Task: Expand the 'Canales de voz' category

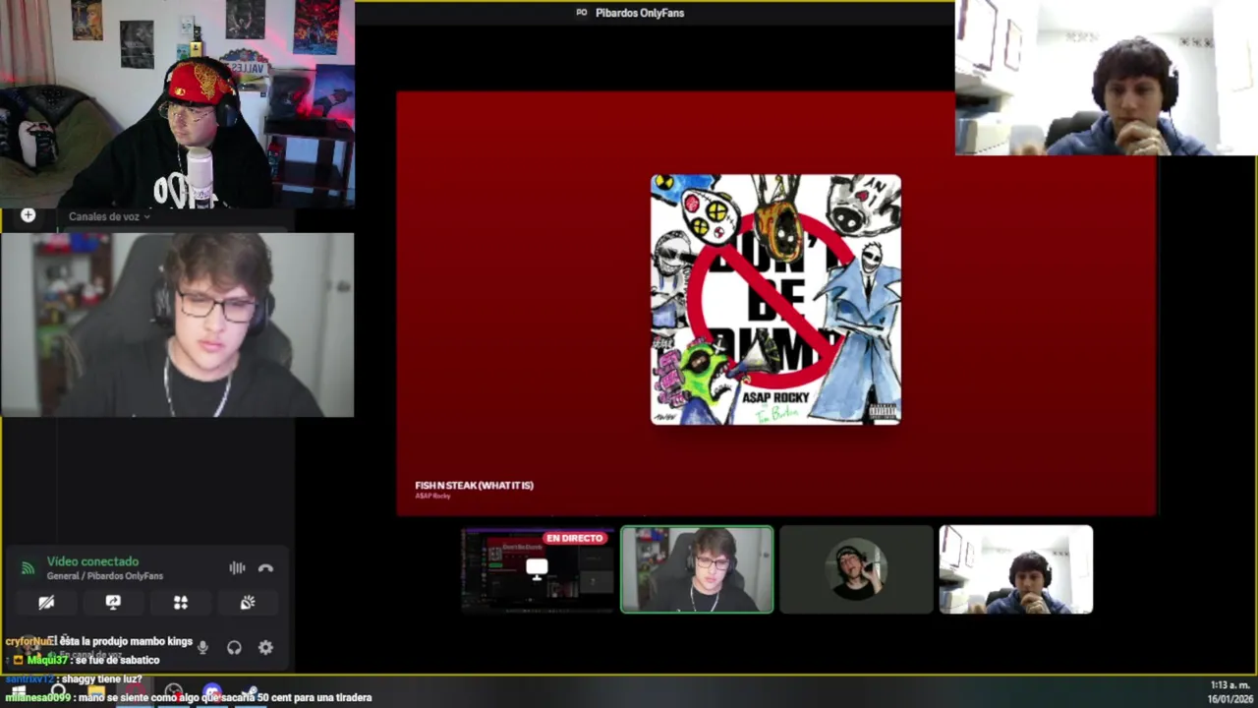Action: coord(108,216)
